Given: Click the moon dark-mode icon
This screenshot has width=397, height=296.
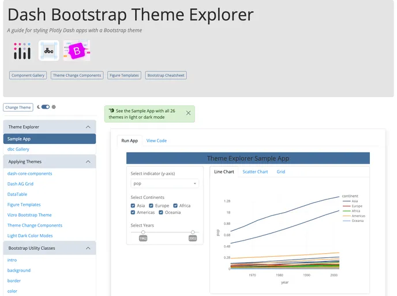Looking at the screenshot, I should [x=39, y=107].
